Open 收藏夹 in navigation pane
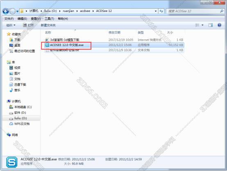This screenshot has height=171, width=227. (x=16, y=34)
